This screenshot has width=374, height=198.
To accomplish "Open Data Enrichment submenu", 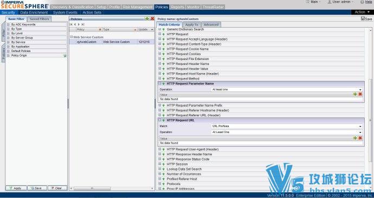I will 34,12.
